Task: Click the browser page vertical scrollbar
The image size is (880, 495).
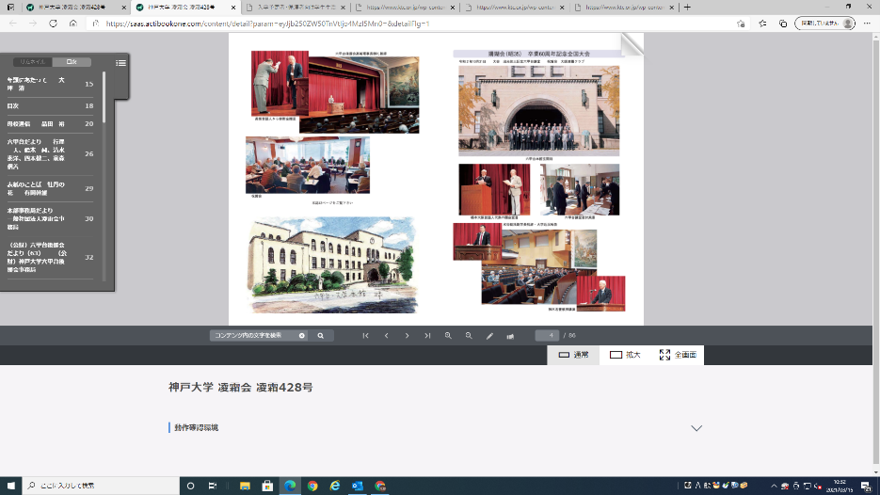Action: (876, 252)
